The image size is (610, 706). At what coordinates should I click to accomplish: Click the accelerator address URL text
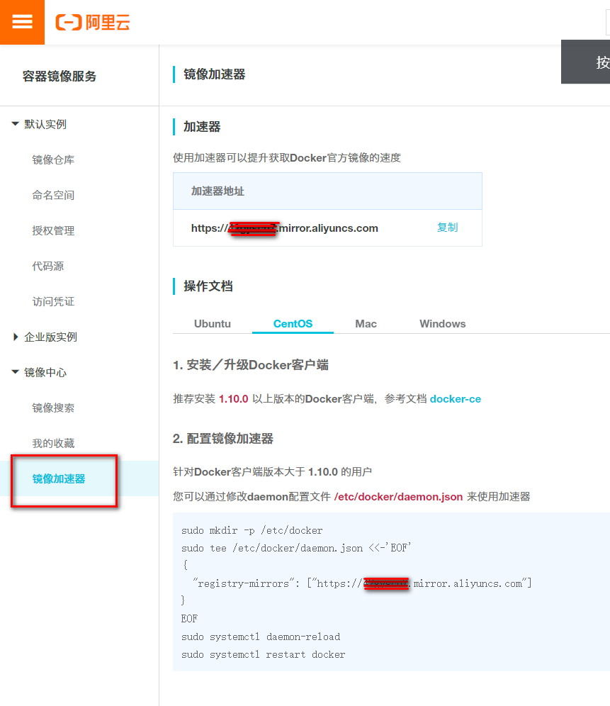pyautogui.click(x=285, y=228)
